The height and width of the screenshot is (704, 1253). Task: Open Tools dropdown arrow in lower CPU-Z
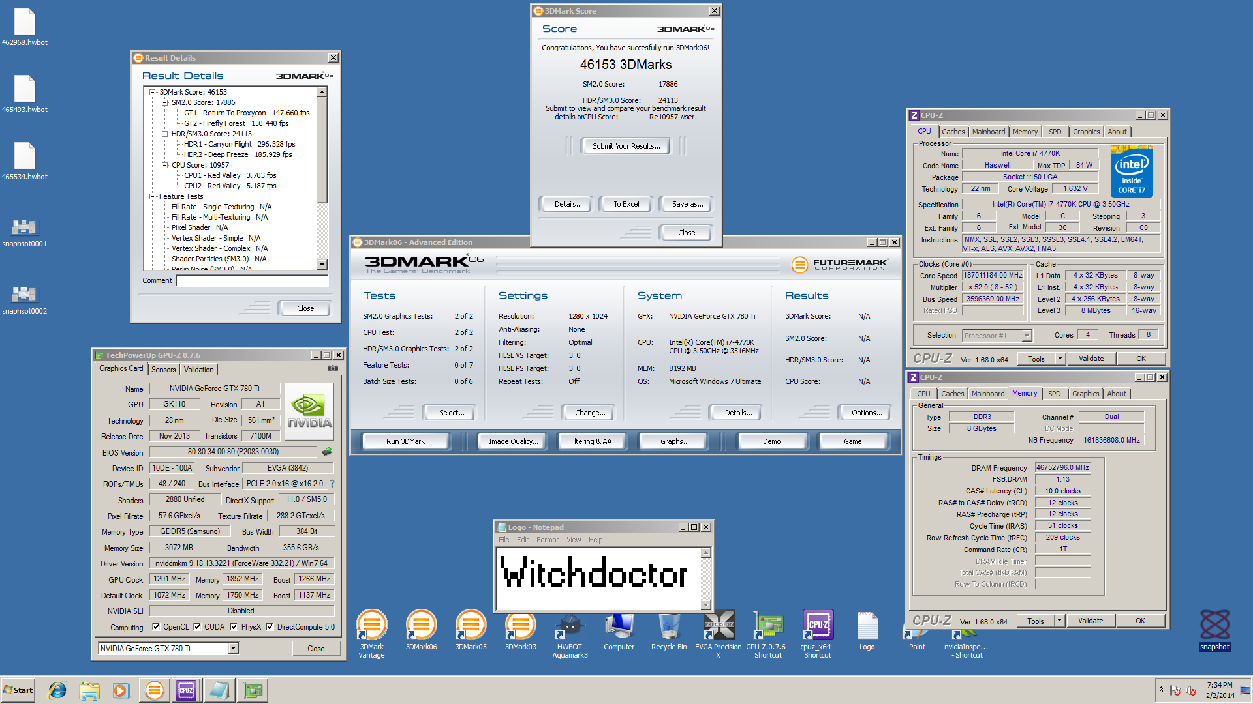(1059, 621)
